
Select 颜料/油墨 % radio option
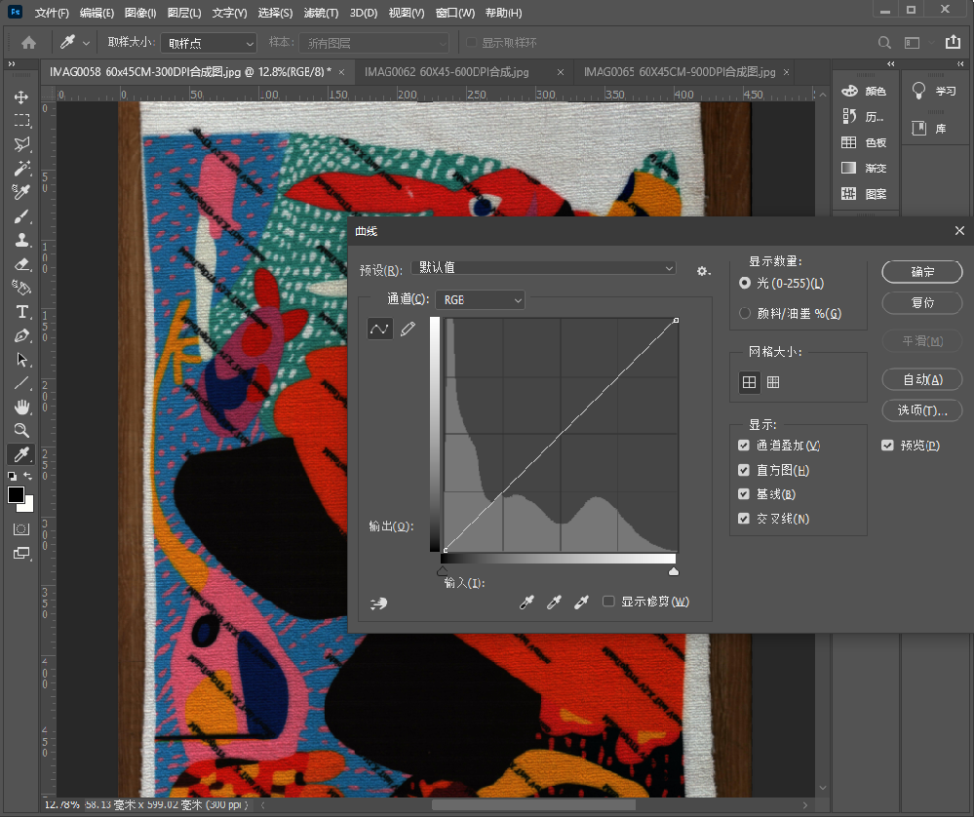pyautogui.click(x=746, y=314)
